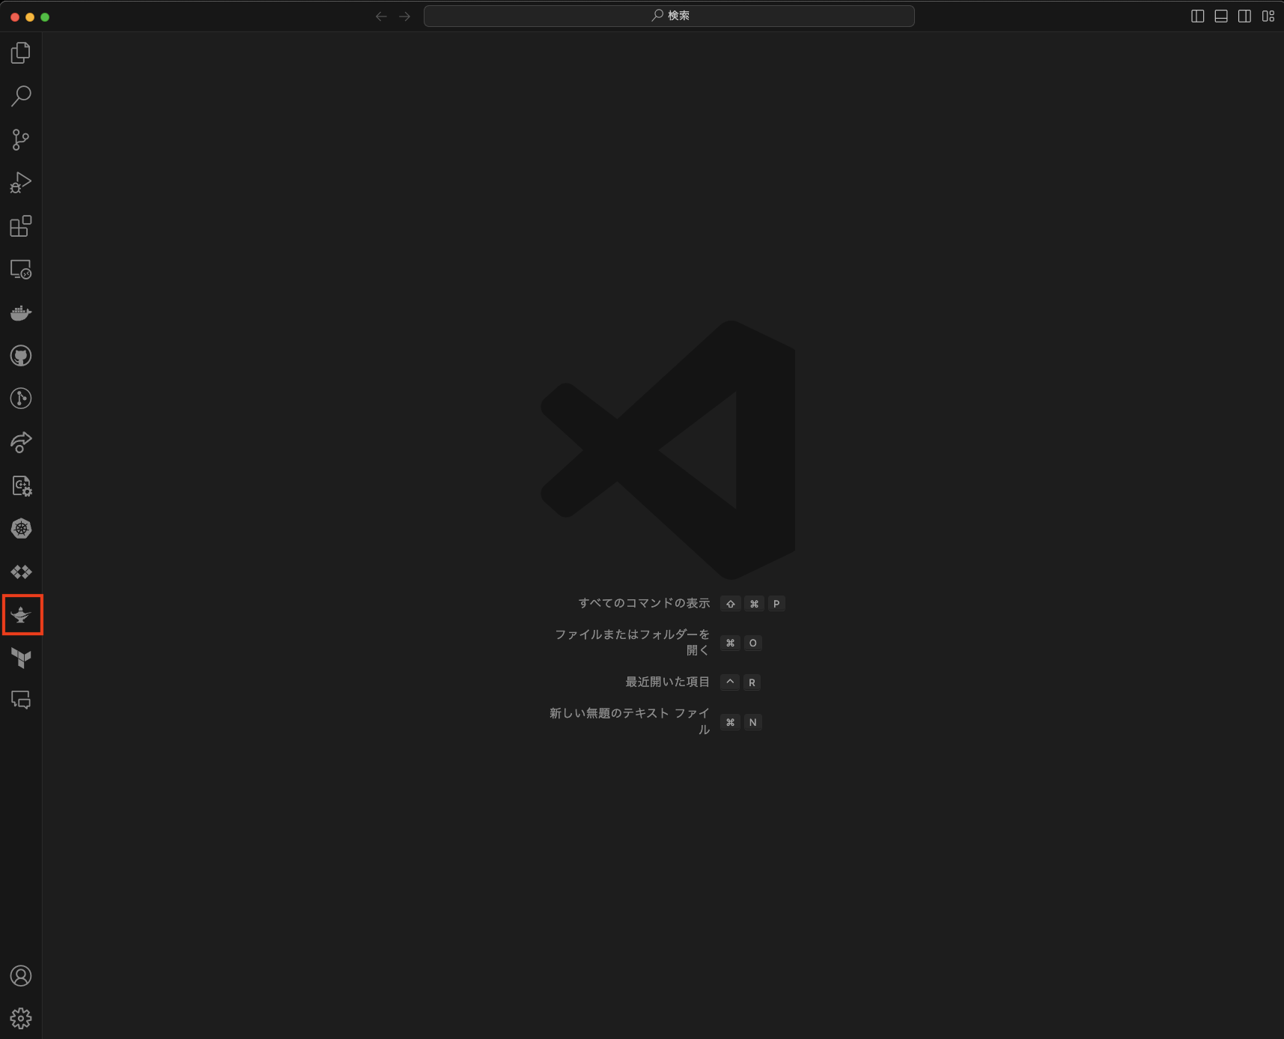
Task: Open the GitHub view
Action: pyautogui.click(x=21, y=356)
